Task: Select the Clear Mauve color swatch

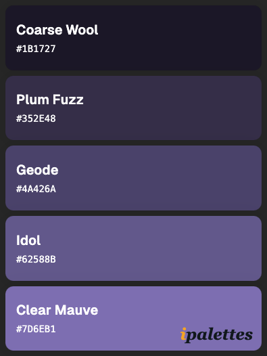Action: pyautogui.click(x=133, y=318)
